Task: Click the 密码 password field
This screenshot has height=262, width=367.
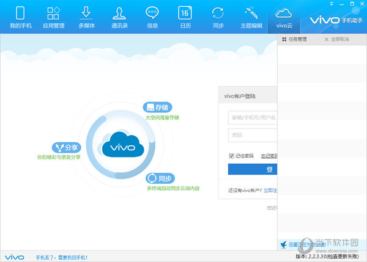Action: [253, 135]
